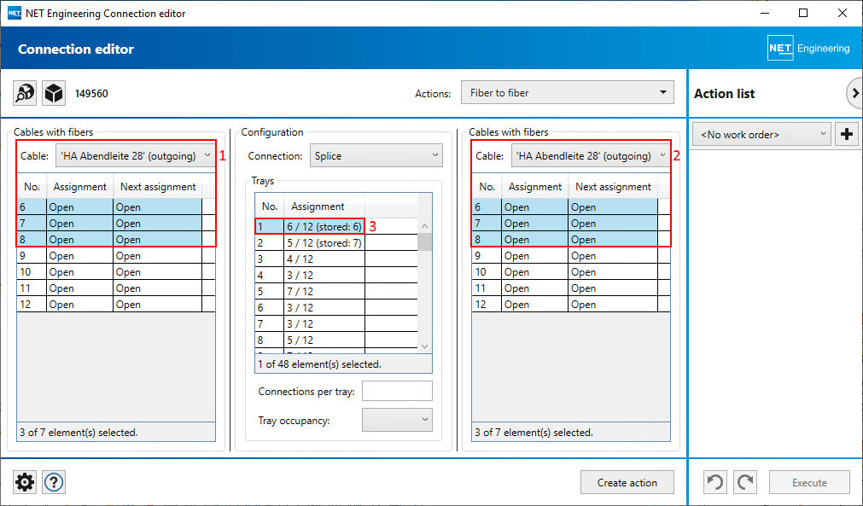Select tray 2 '5 / 12 (stored: 7)'
The height and width of the screenshot is (506, 863).
pos(336,242)
